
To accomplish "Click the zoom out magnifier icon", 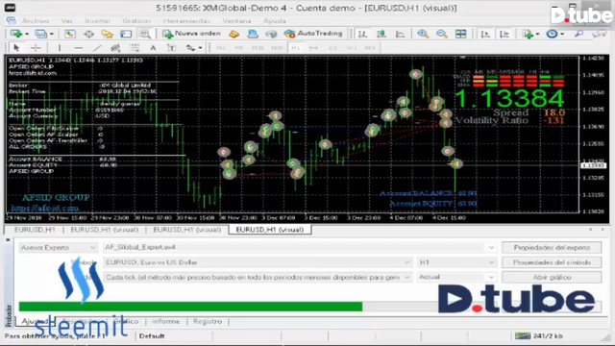I will coord(442,34).
